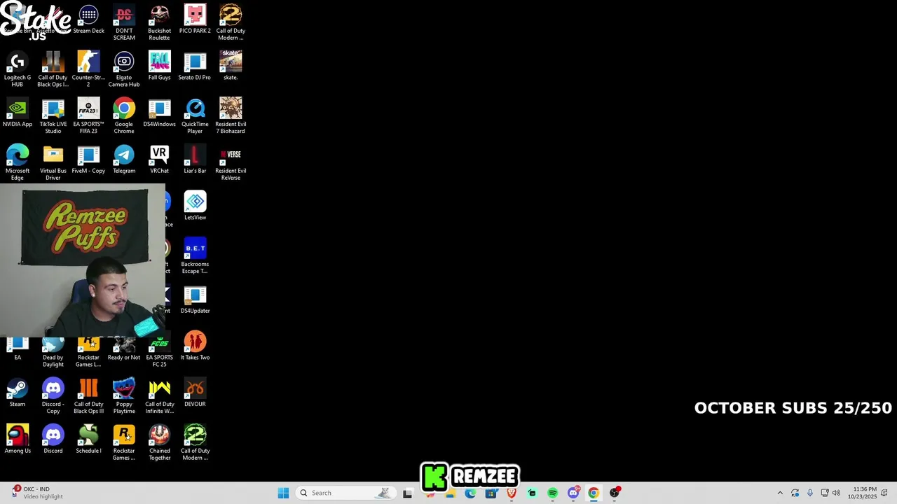Select the Resident Evil ReVerse icon
This screenshot has width=897, height=504.
(231, 162)
